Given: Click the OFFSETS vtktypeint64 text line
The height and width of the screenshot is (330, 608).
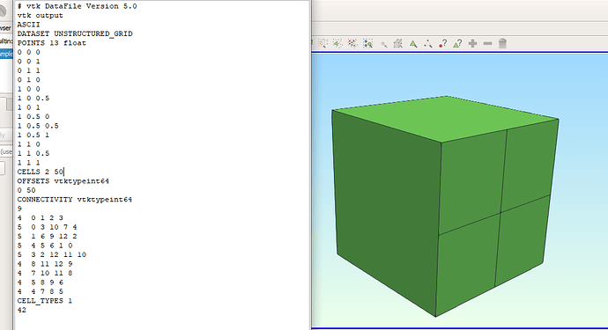Looking at the screenshot, I should tap(63, 181).
